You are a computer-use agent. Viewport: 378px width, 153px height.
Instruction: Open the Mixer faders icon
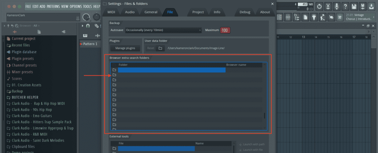[x=288, y=17]
